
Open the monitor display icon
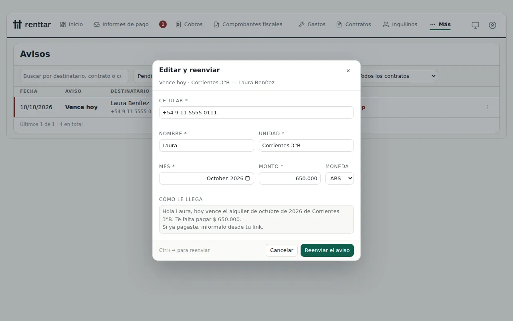(x=475, y=25)
